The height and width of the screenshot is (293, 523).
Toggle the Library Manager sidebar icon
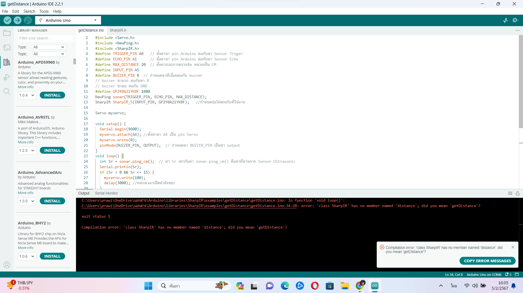click(x=7, y=62)
